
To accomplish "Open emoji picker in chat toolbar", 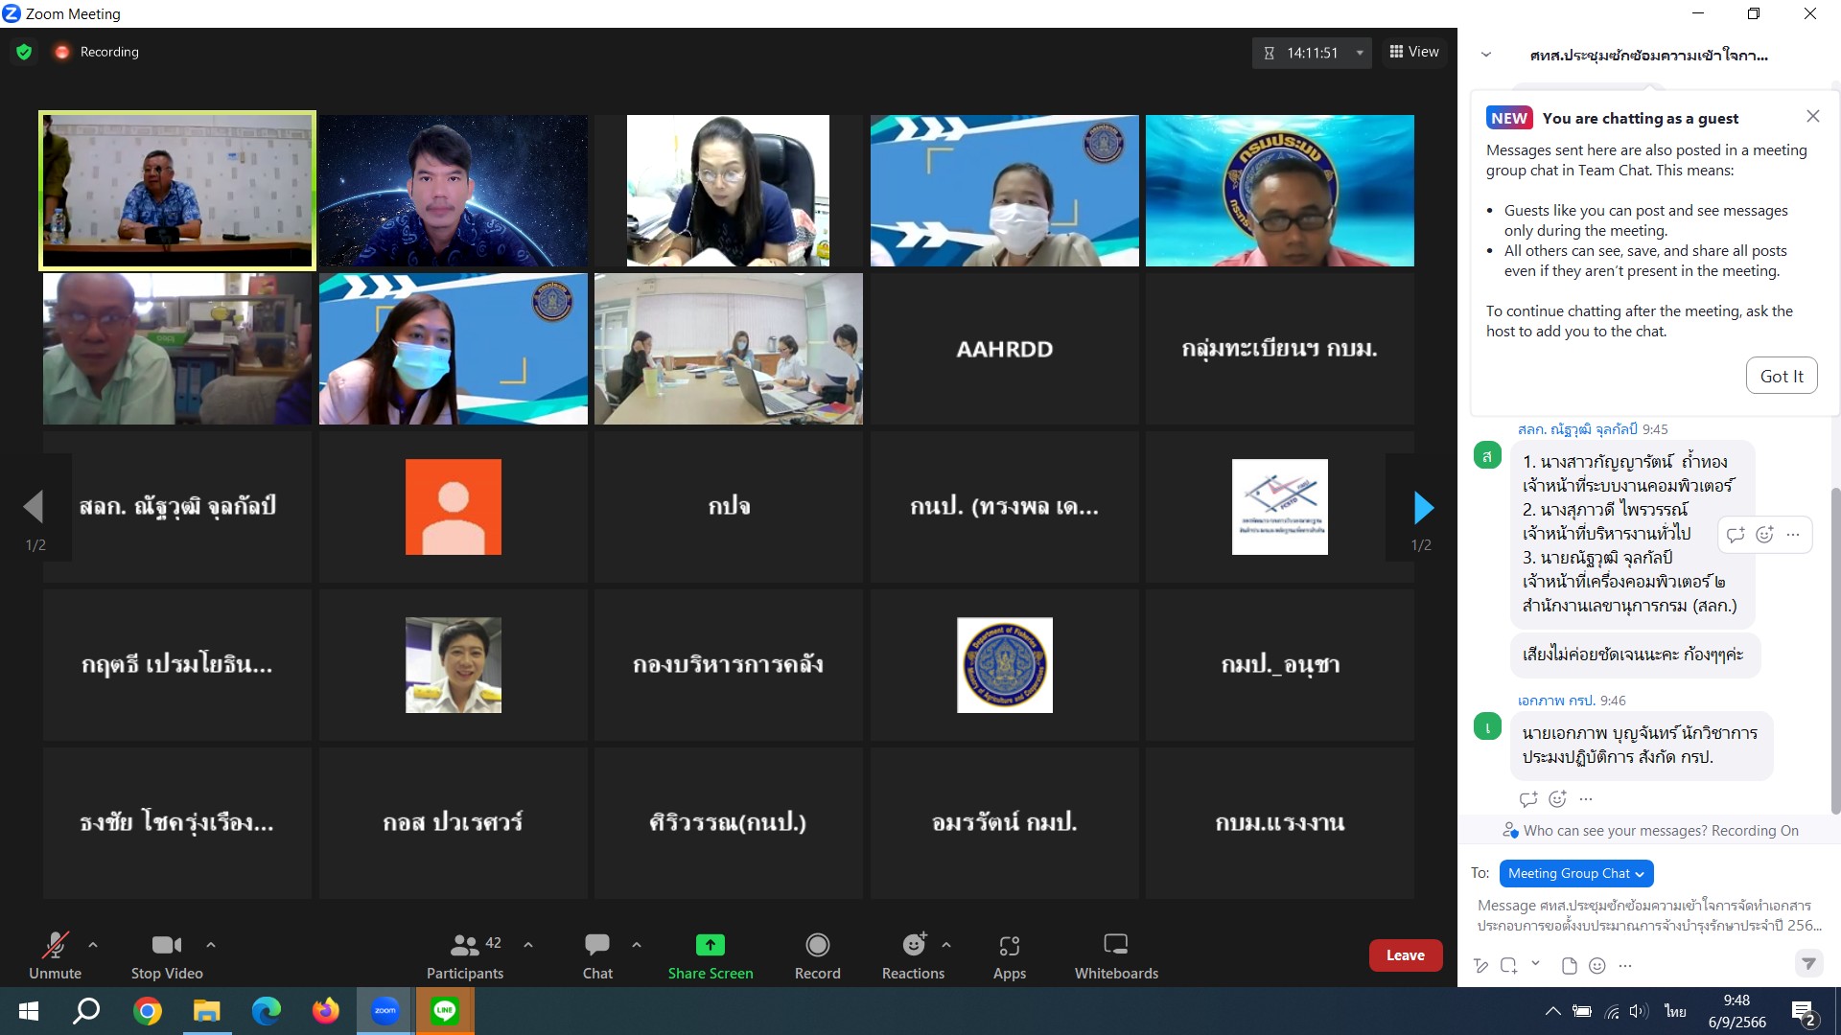I will (1596, 965).
